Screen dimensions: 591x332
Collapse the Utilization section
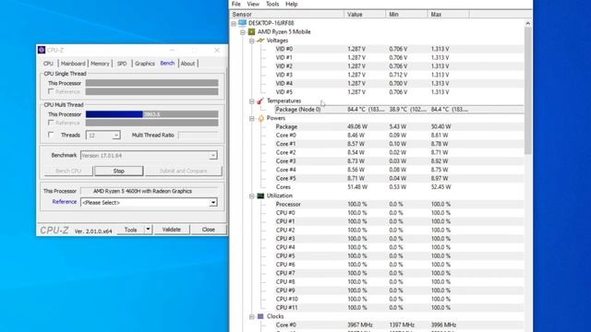click(x=252, y=196)
